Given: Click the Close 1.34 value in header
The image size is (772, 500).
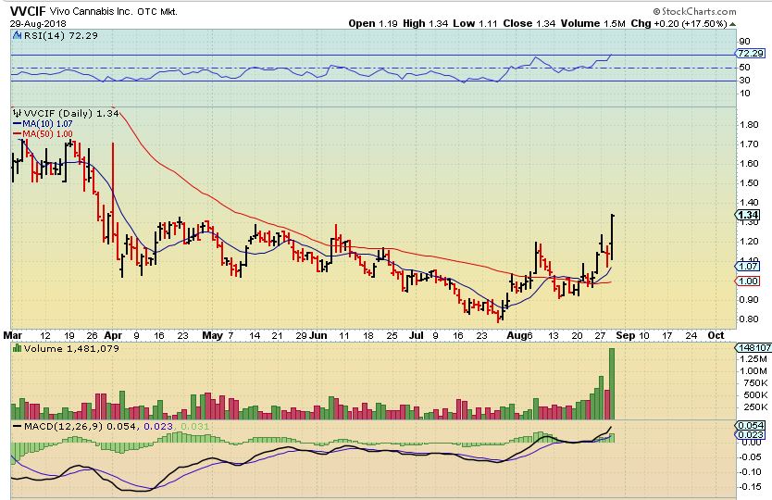Looking at the screenshot, I should (529, 23).
